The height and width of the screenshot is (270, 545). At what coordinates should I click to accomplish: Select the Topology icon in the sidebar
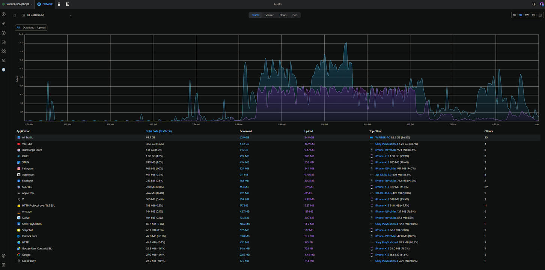(4, 23)
